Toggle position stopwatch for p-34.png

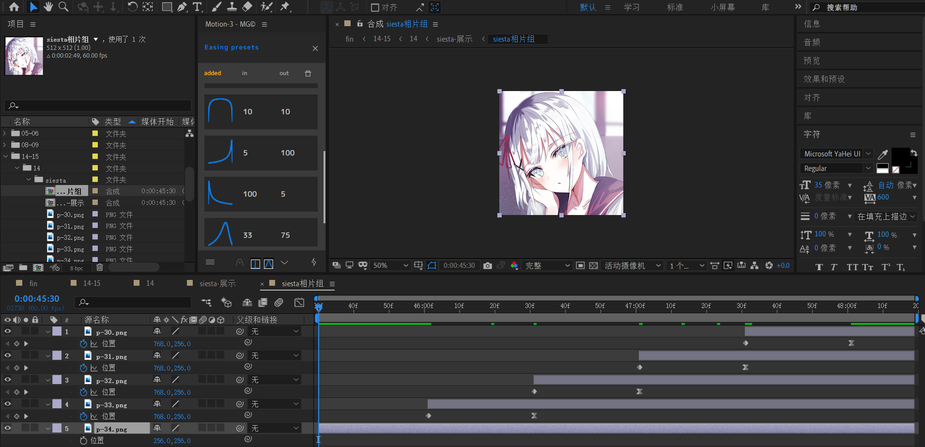[83, 440]
